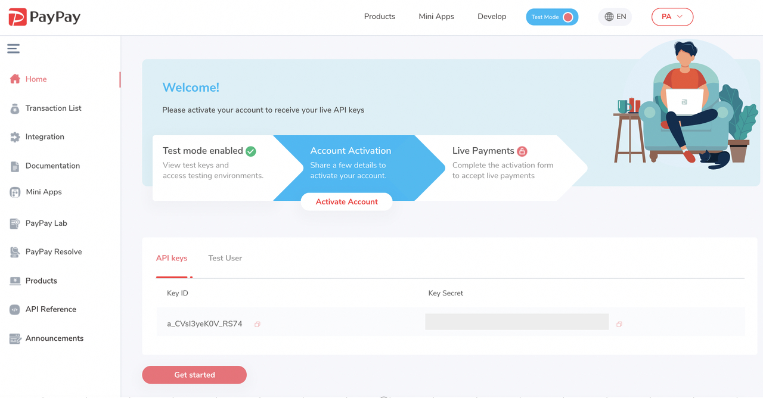Click the hidden Key Secret field
763x398 pixels.
pos(517,322)
